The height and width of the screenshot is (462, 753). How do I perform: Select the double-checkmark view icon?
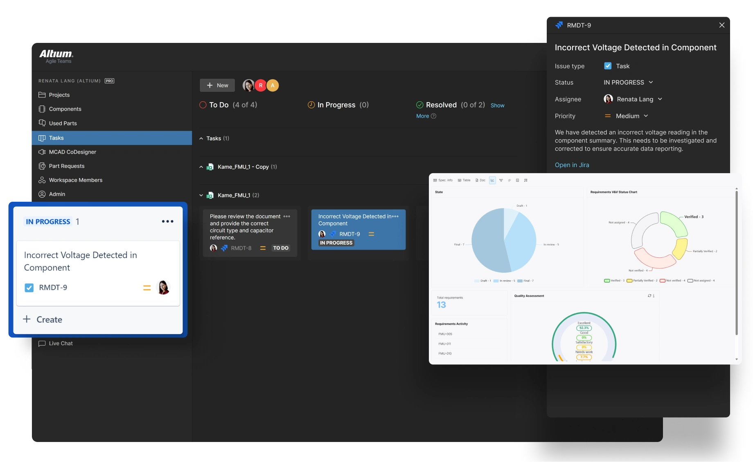tap(510, 180)
